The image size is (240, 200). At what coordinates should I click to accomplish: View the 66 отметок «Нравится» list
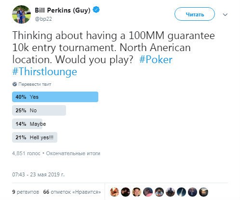(72, 192)
